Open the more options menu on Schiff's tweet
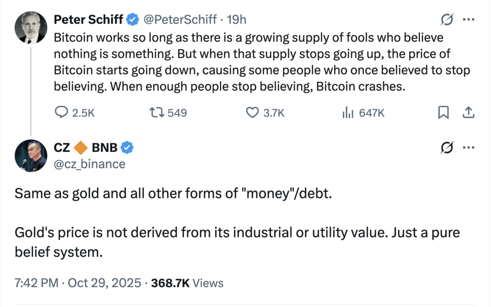The height and width of the screenshot is (307, 491). pyautogui.click(x=468, y=19)
